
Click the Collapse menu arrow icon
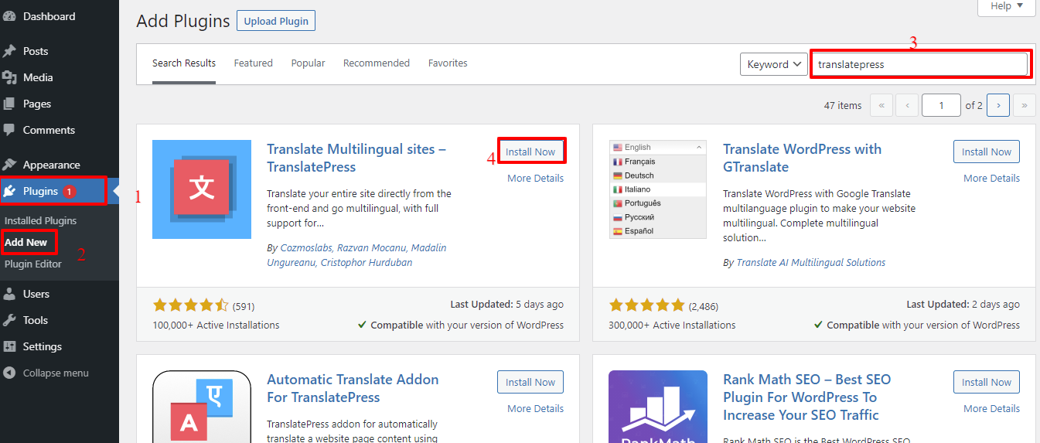pos(9,373)
